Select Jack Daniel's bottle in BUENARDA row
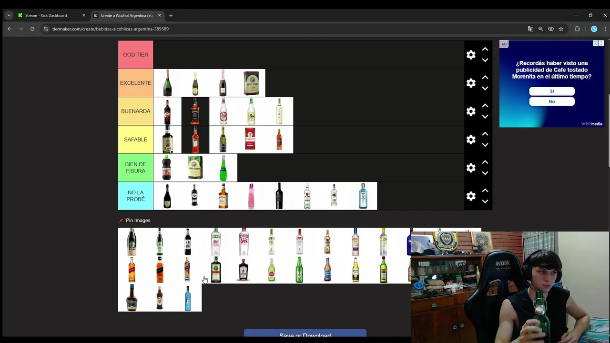 coord(195,111)
